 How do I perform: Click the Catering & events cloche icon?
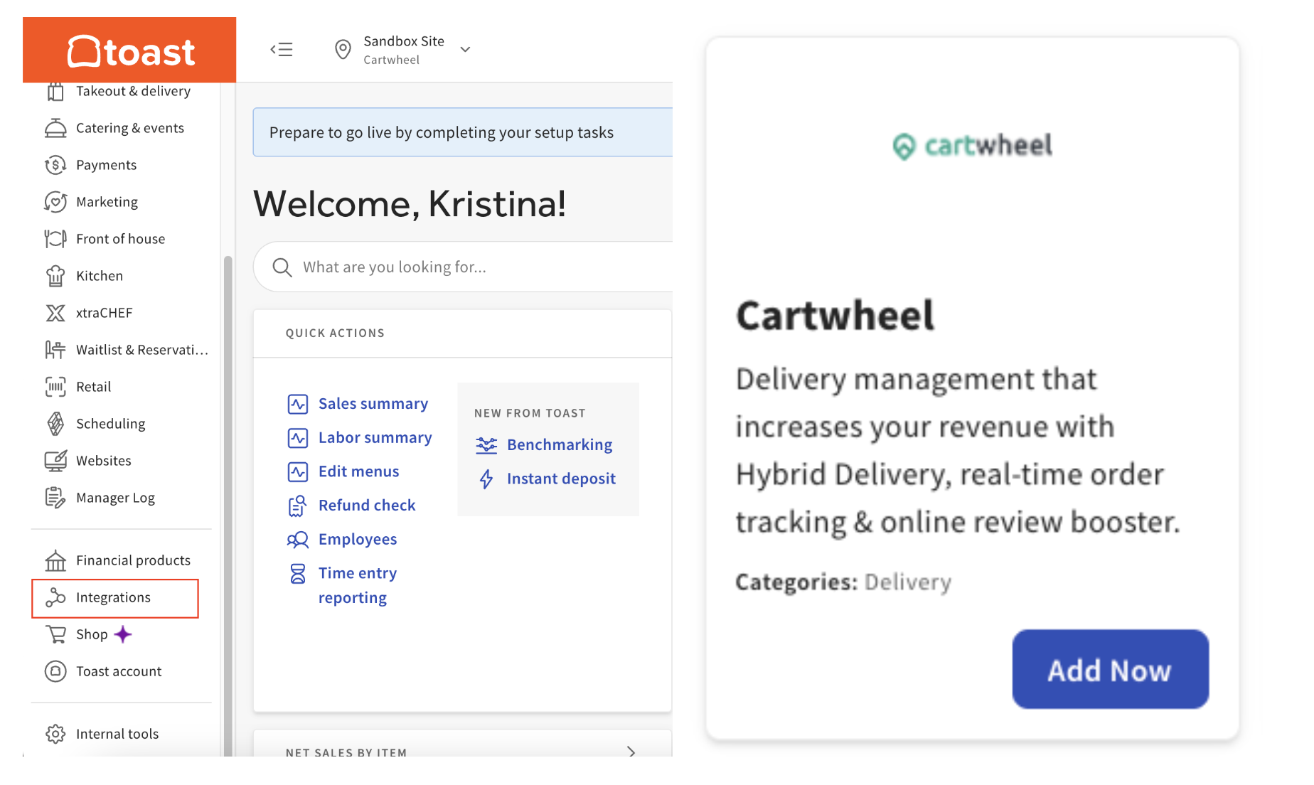point(55,128)
